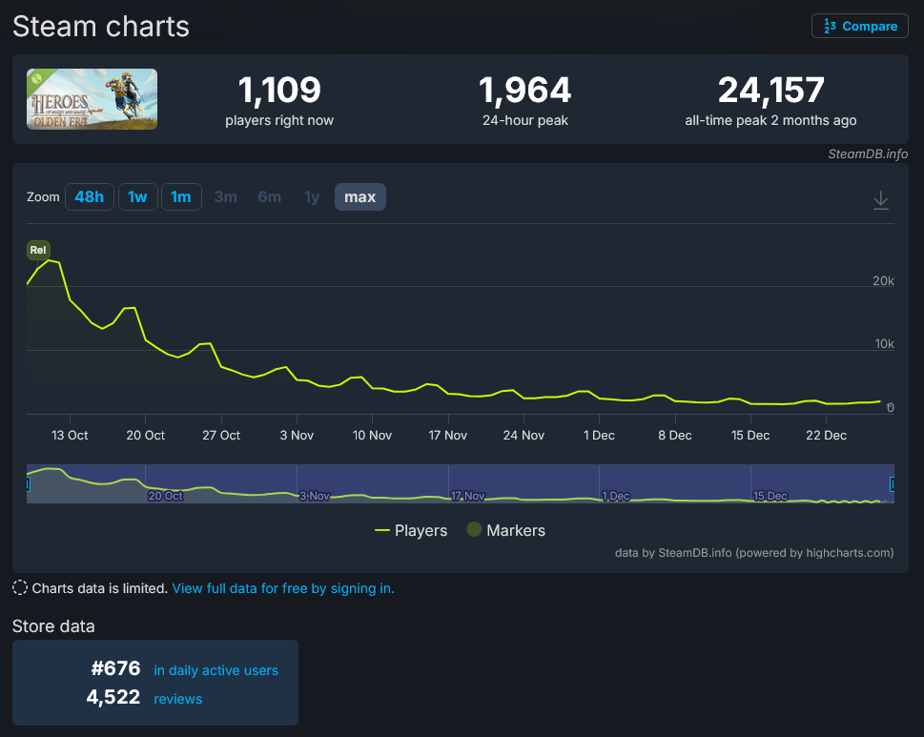The image size is (924, 737).
Task: Click the 22 Dec axis label
Action: (x=826, y=436)
